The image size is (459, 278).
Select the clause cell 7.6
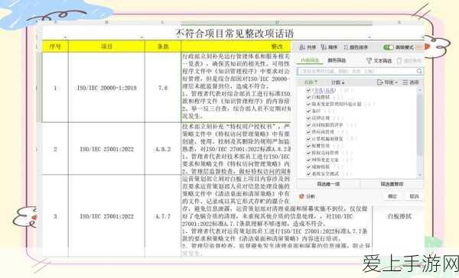click(x=163, y=88)
